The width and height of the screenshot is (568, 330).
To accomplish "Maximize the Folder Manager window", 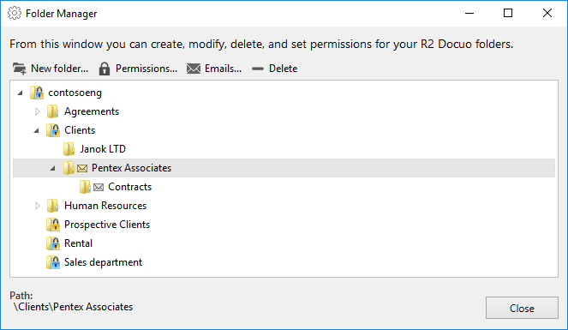I will (x=508, y=14).
